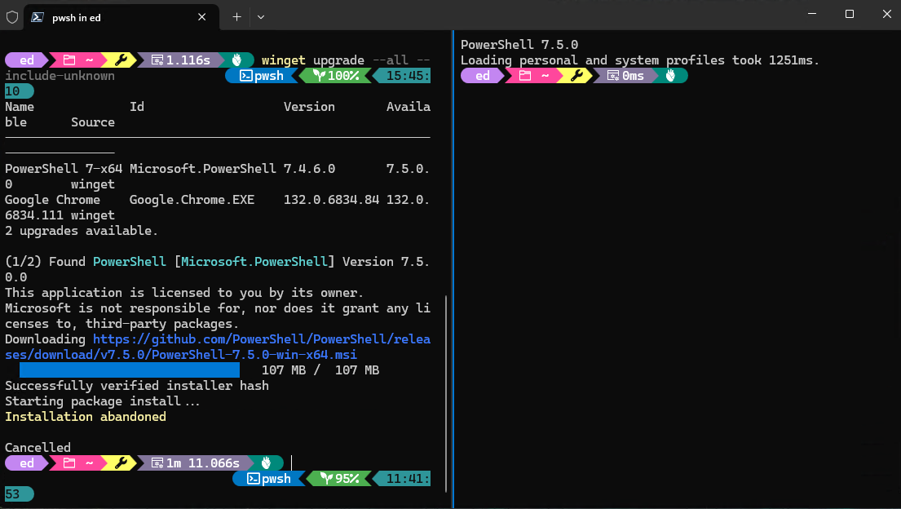The width and height of the screenshot is (901, 509).
Task: Click '[Microsoft.PowerShell]' bracketed identifier
Action: point(254,262)
